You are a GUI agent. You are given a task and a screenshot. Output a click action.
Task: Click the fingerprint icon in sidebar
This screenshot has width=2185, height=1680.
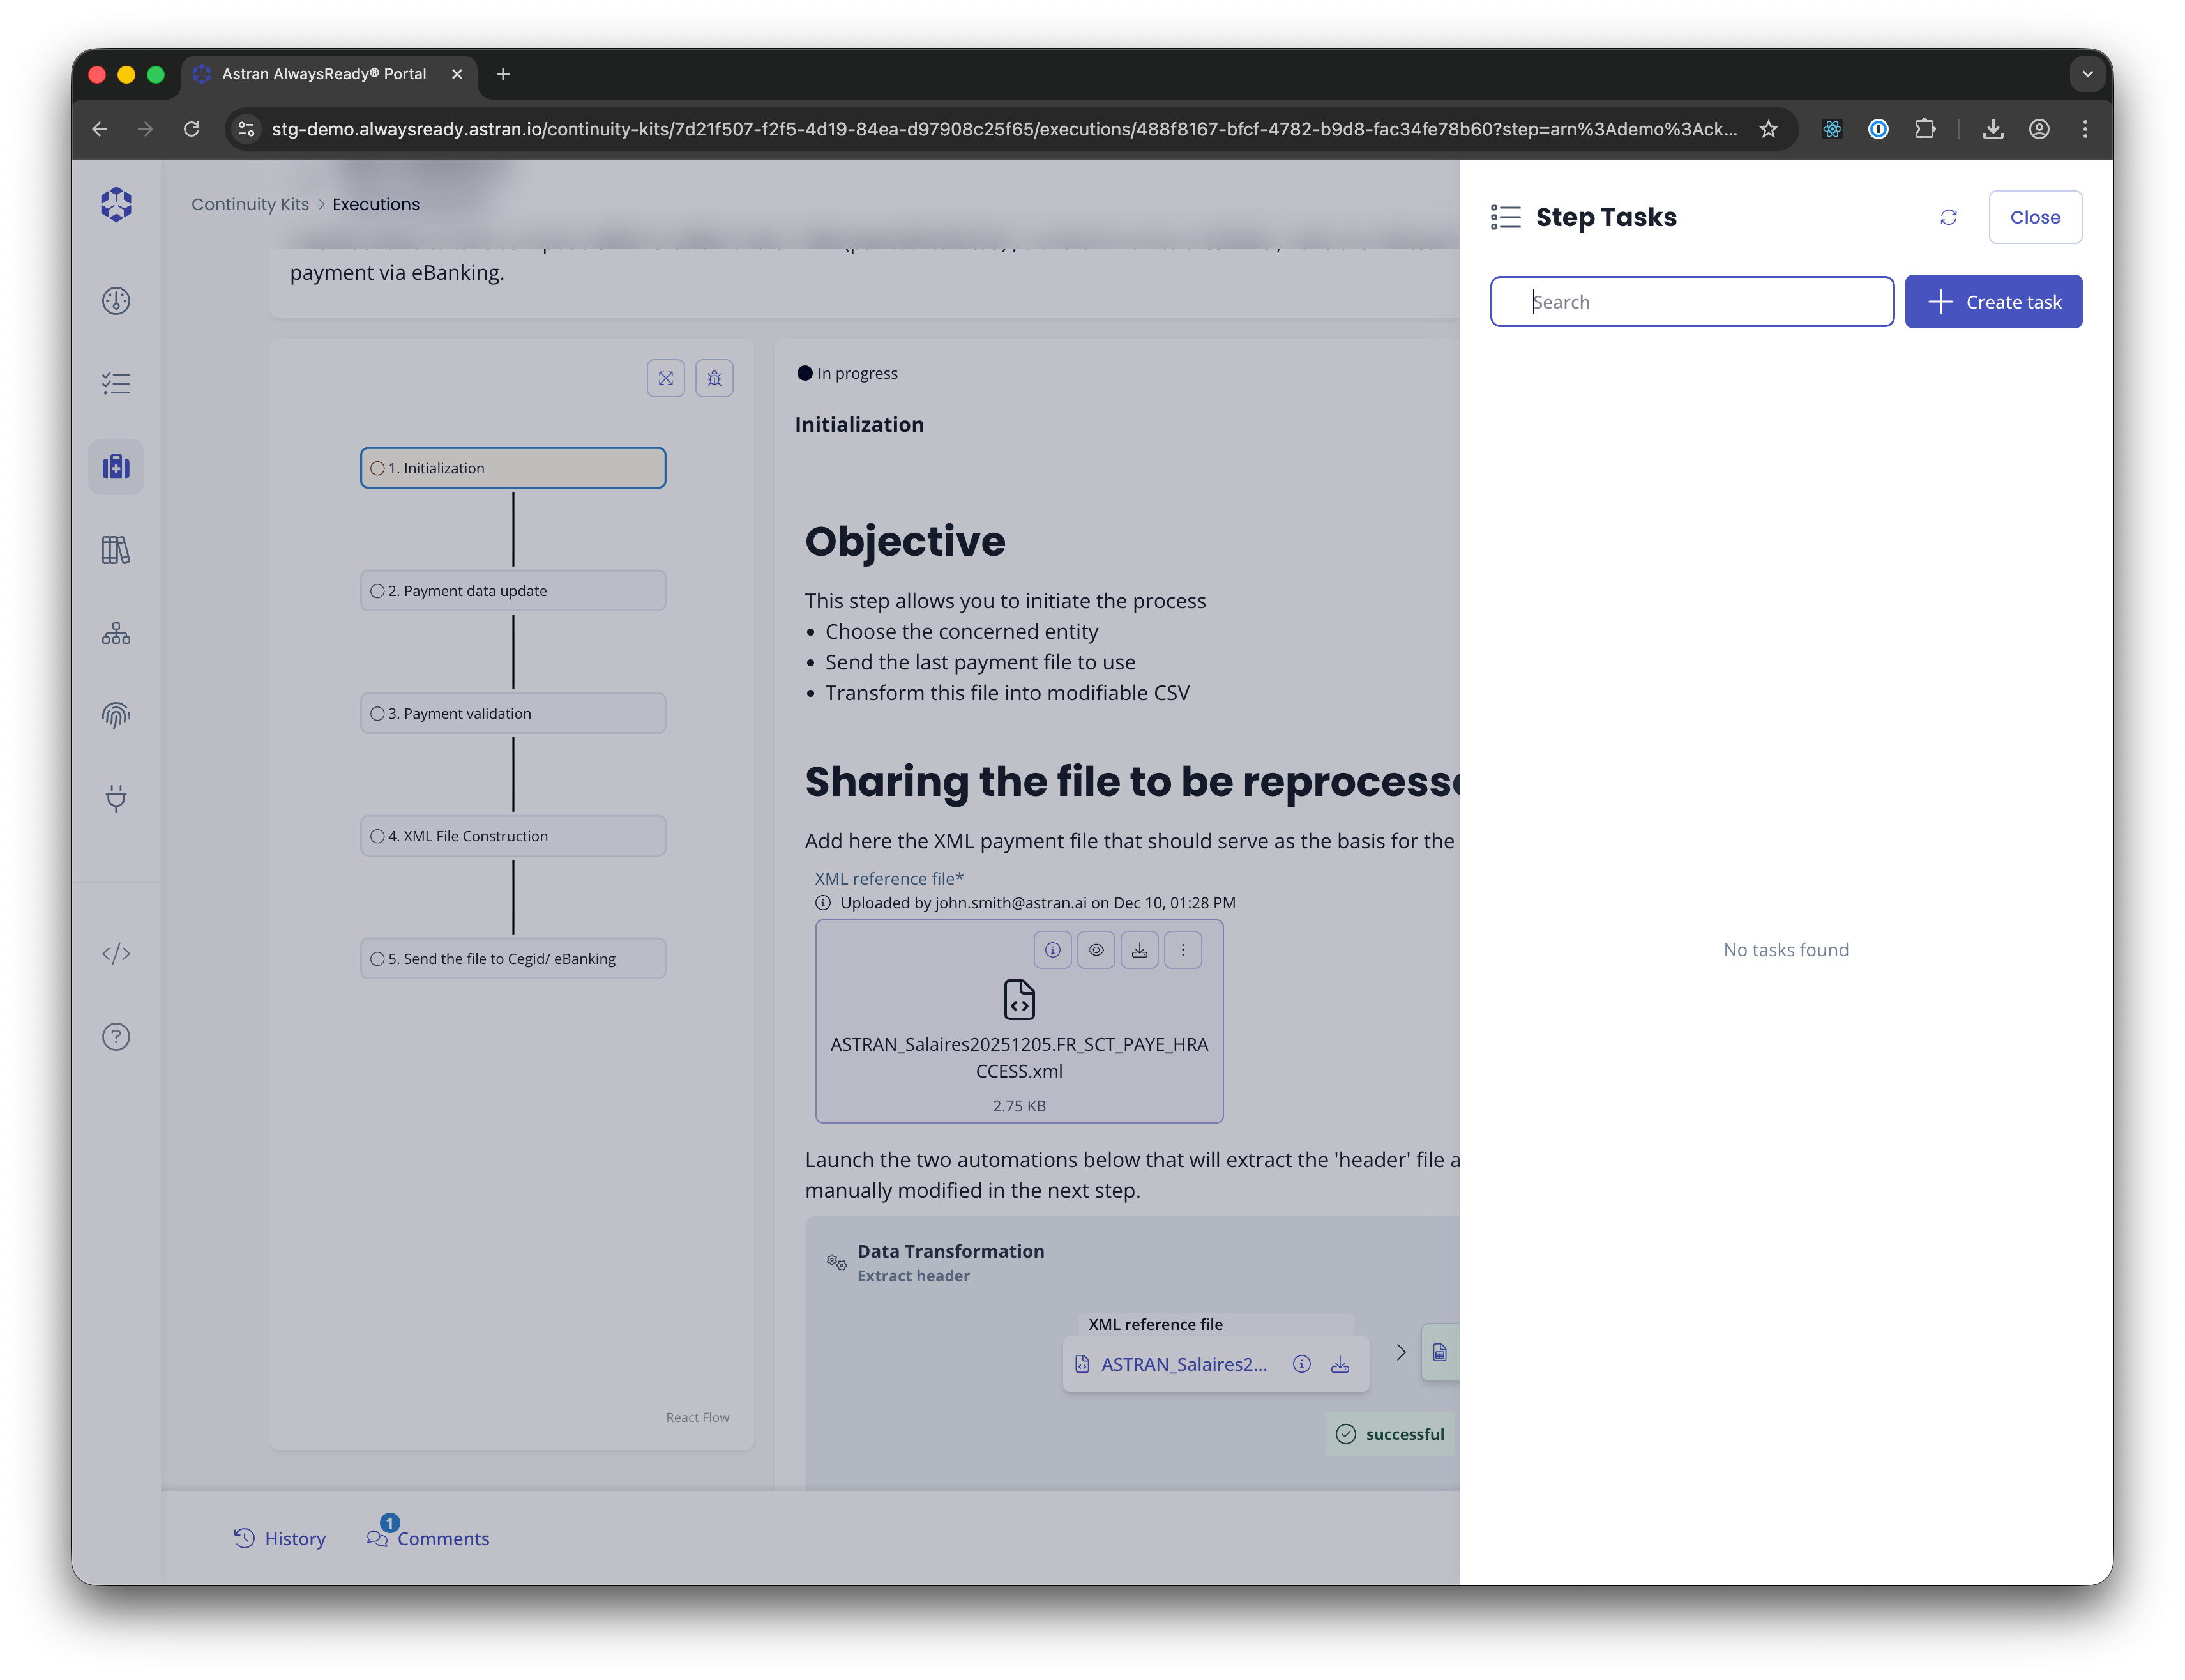[116, 715]
